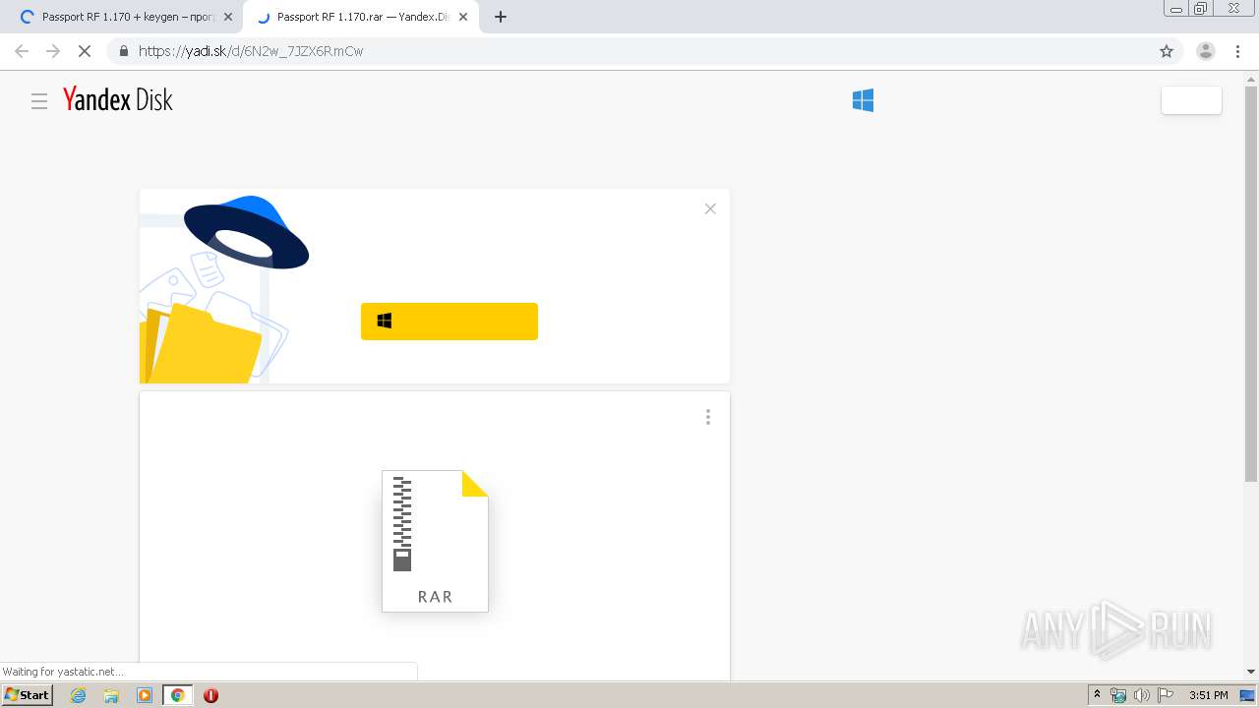
Task: Open the Windows Start menu
Action: tap(28, 695)
